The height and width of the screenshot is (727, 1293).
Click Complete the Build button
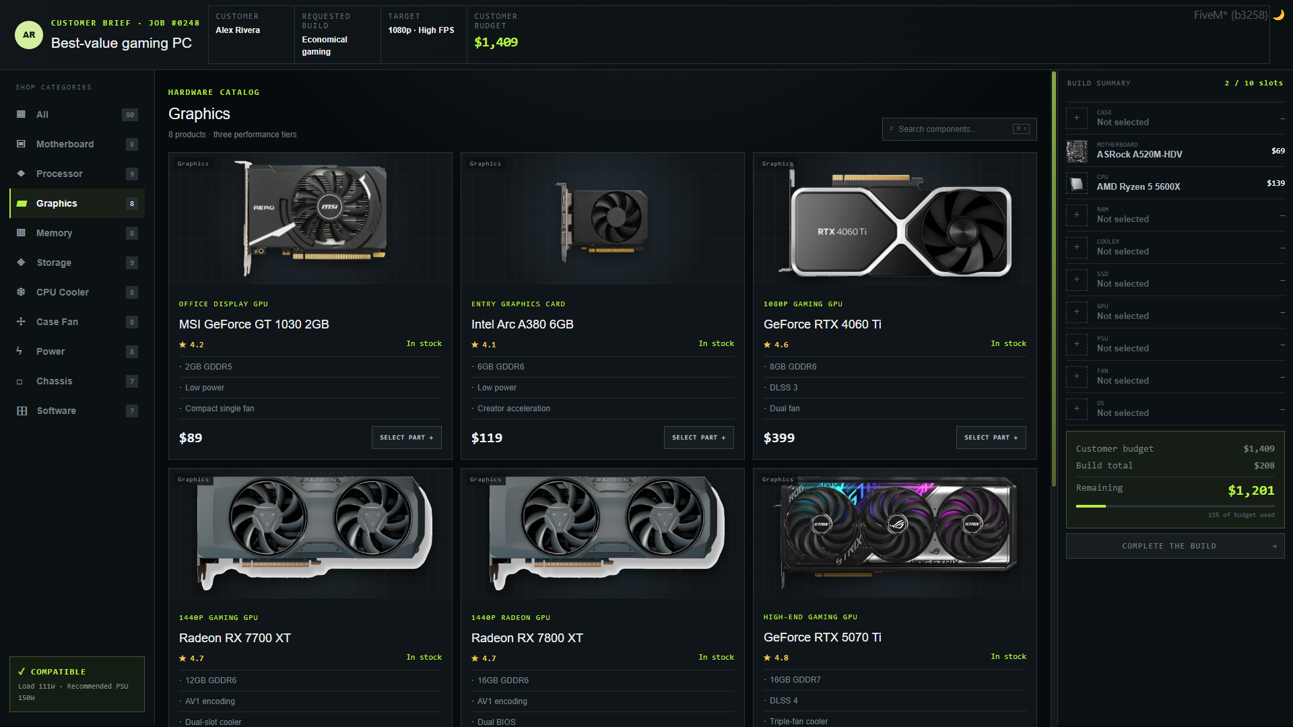point(1175,546)
